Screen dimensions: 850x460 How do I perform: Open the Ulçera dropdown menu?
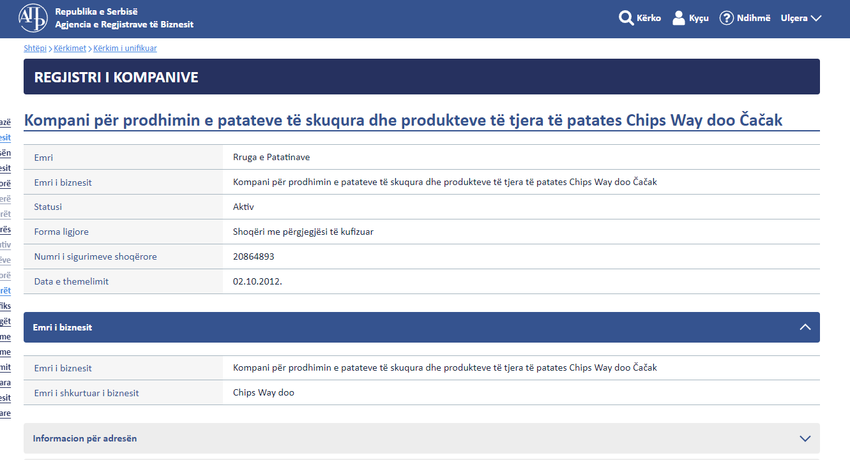point(801,18)
